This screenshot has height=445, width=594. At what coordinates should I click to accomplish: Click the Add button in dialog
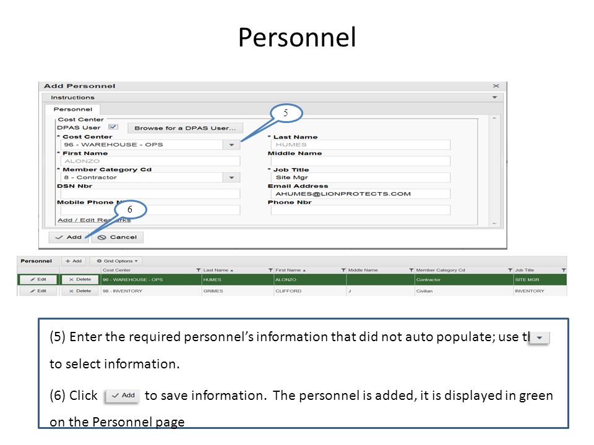coord(69,237)
